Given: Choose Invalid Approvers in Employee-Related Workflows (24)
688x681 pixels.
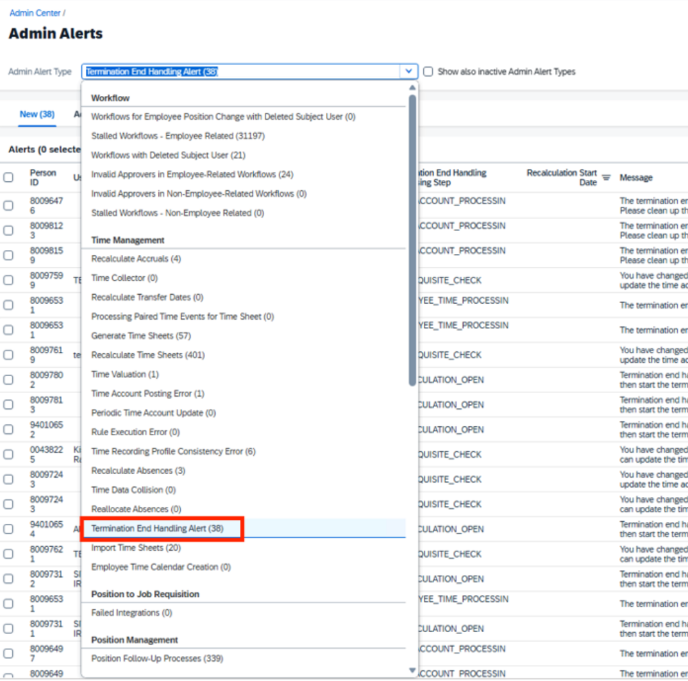Looking at the screenshot, I should [x=243, y=175].
